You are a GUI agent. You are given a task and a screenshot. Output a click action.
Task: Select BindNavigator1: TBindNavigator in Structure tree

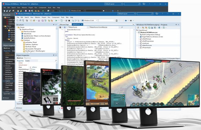click(35, 51)
